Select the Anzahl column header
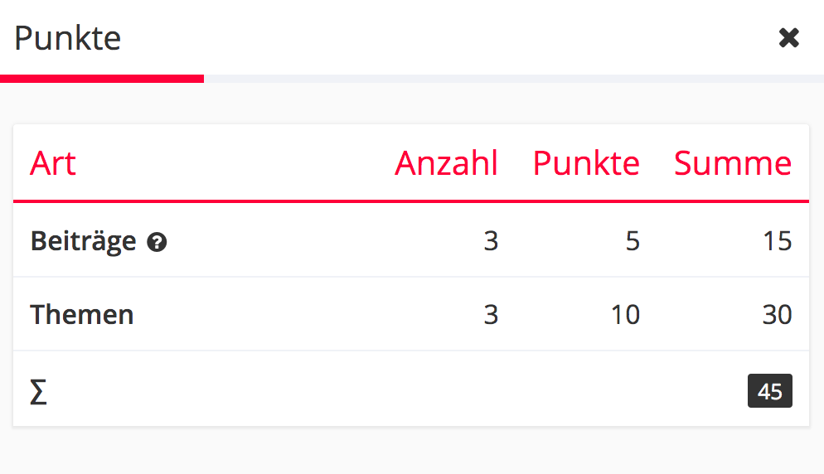Viewport: 824px width, 474px height. 446,163
